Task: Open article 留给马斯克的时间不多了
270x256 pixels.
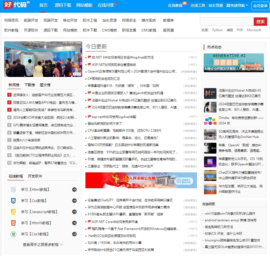Action: pyautogui.click(x=105, y=123)
